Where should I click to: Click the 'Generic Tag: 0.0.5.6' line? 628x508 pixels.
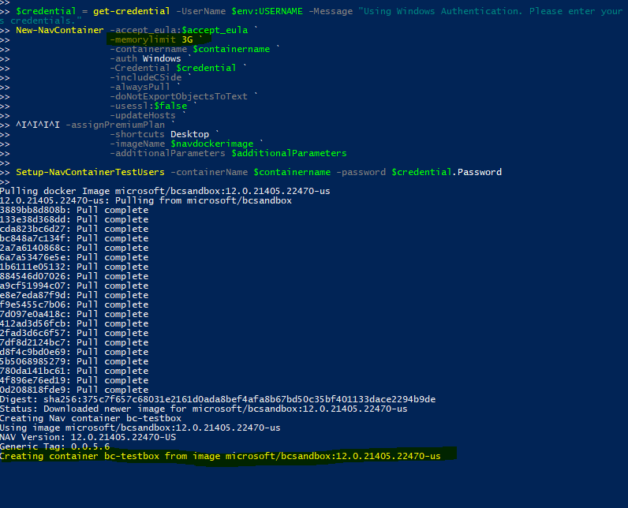tap(55, 446)
